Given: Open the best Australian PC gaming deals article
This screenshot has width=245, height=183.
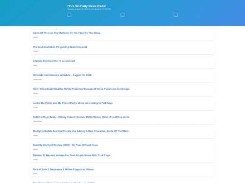Looking at the screenshot, I should pyautogui.click(x=60, y=47).
